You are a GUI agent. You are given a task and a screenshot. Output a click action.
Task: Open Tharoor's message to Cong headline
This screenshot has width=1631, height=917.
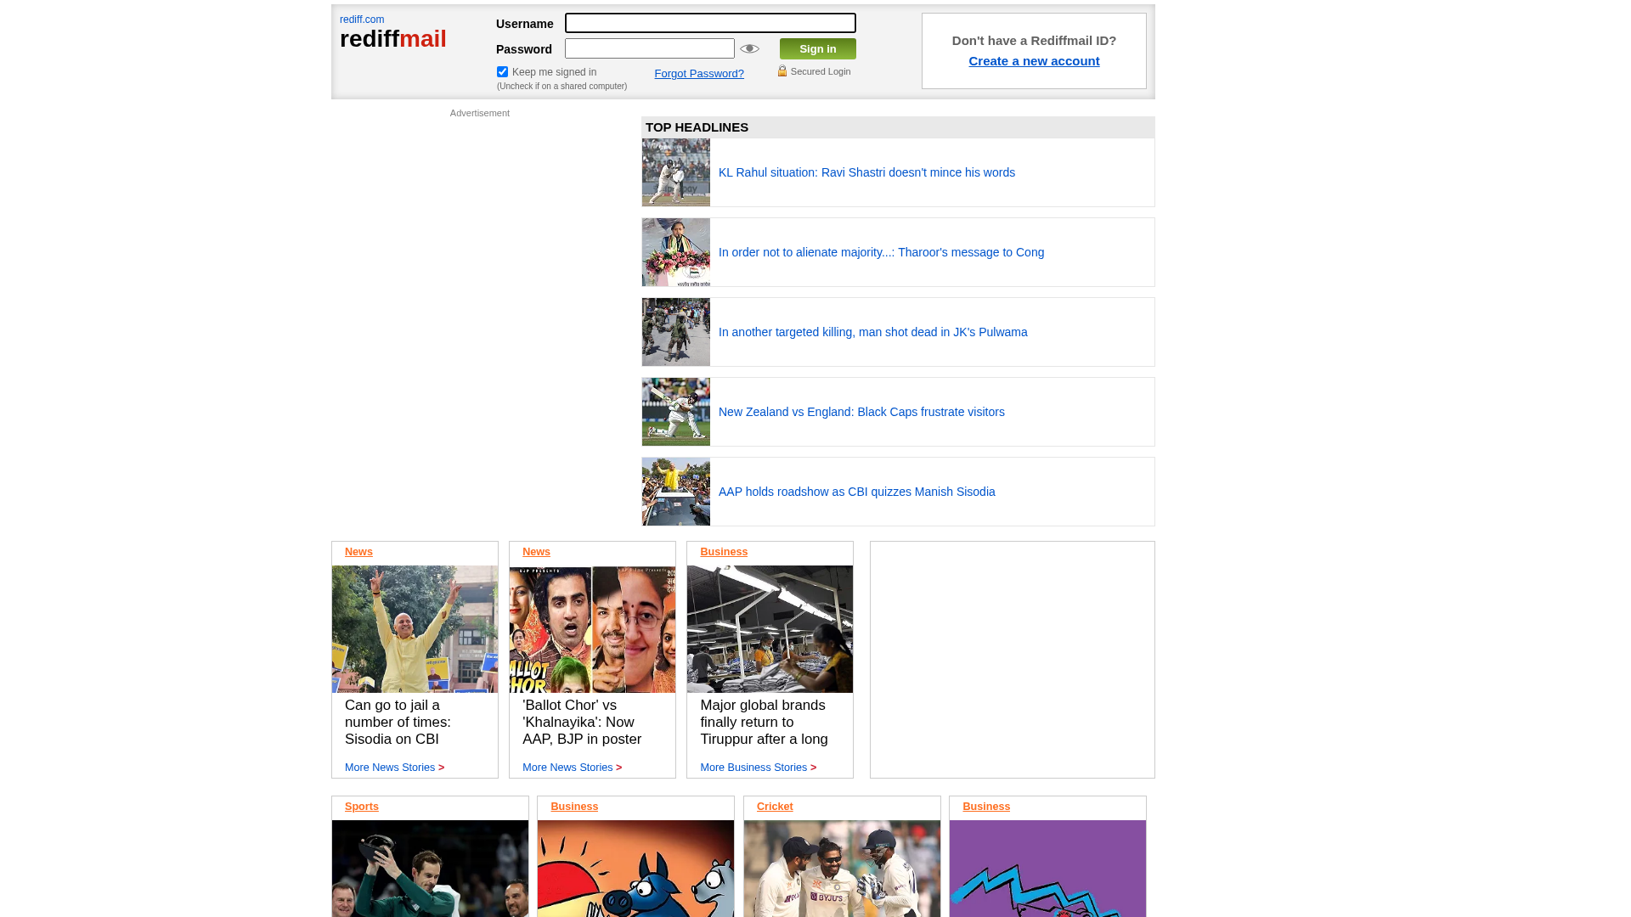[x=881, y=252]
